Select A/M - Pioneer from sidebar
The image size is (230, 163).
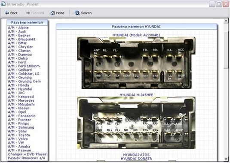(x=19, y=120)
